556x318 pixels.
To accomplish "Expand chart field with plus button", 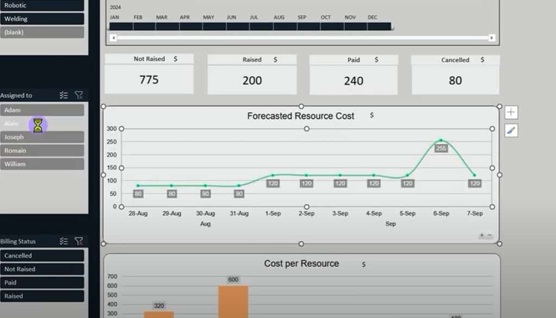I will pos(482,235).
